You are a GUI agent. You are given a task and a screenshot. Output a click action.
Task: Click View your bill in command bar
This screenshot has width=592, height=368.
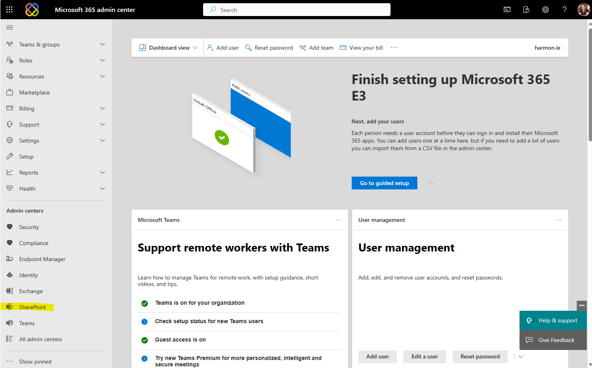click(x=361, y=48)
